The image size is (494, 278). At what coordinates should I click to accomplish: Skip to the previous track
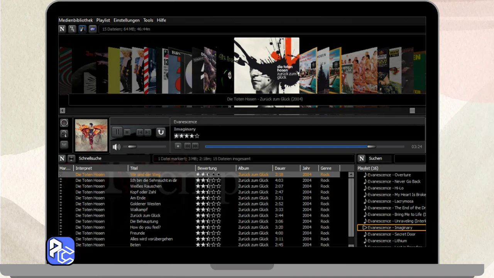tap(140, 132)
